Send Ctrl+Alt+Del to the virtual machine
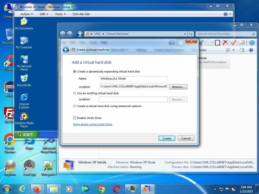 click(81, 14)
